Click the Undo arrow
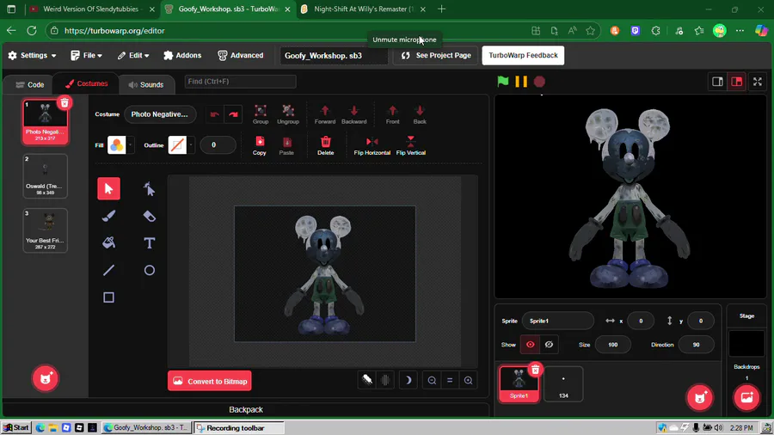774x435 pixels. point(214,114)
